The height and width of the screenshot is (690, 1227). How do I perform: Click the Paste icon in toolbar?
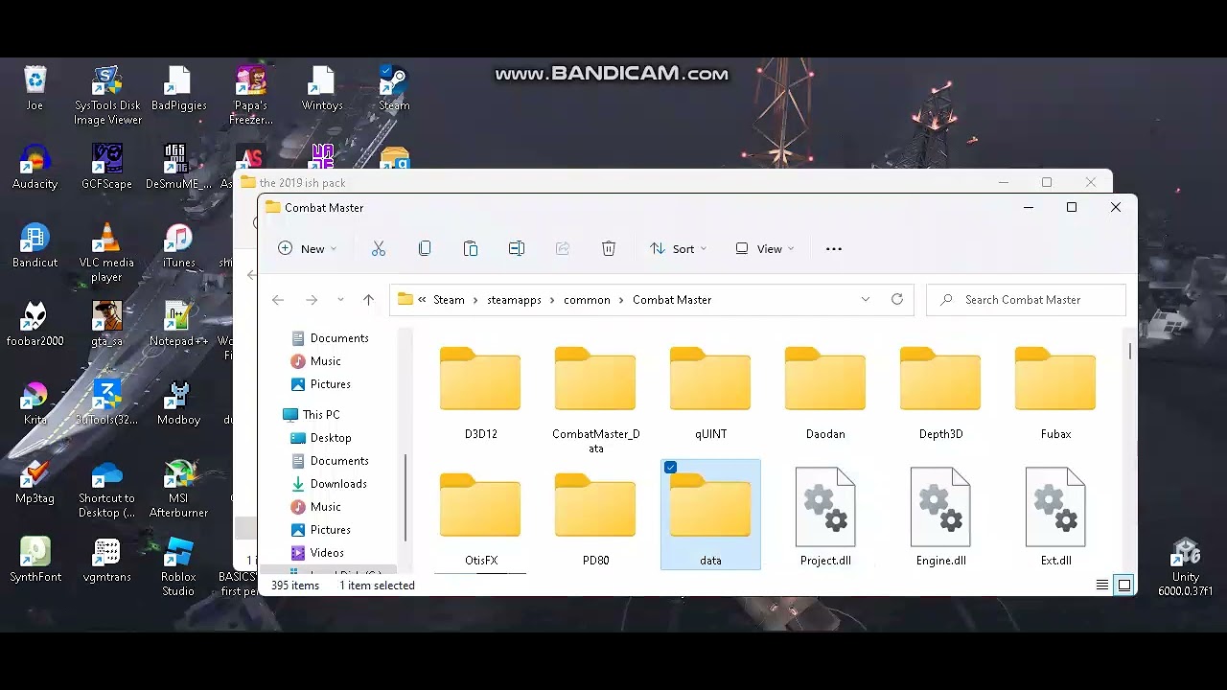(471, 249)
